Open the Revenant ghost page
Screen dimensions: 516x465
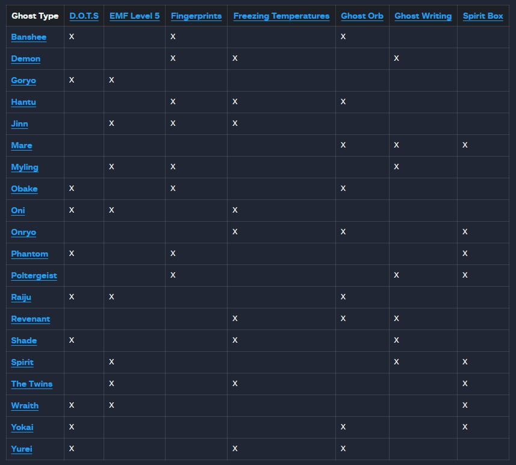(30, 319)
